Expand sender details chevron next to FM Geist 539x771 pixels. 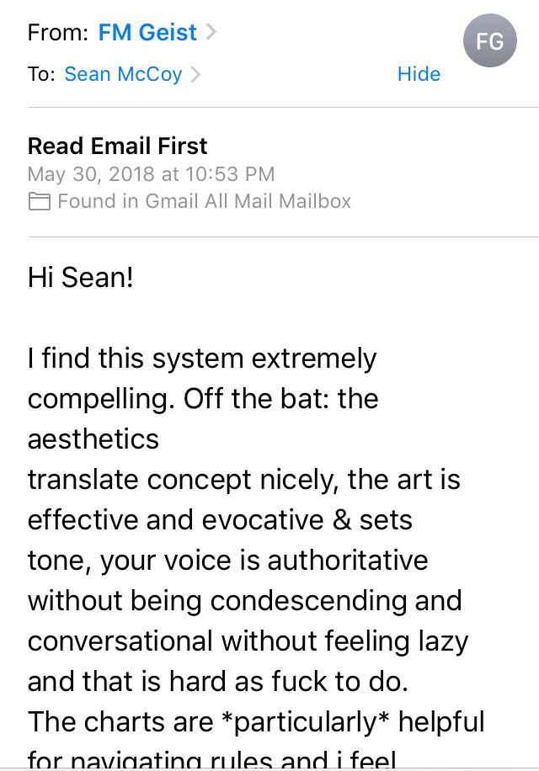coord(211,33)
